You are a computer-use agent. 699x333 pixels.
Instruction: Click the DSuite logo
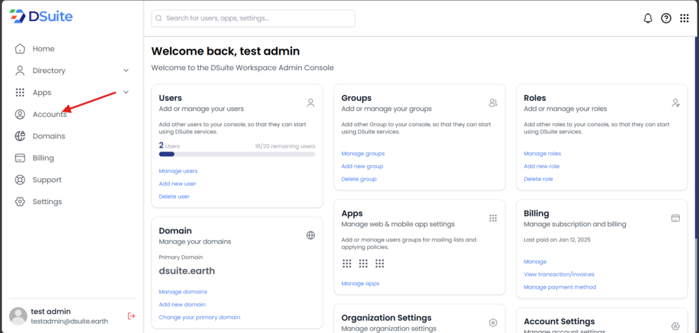[41, 16]
